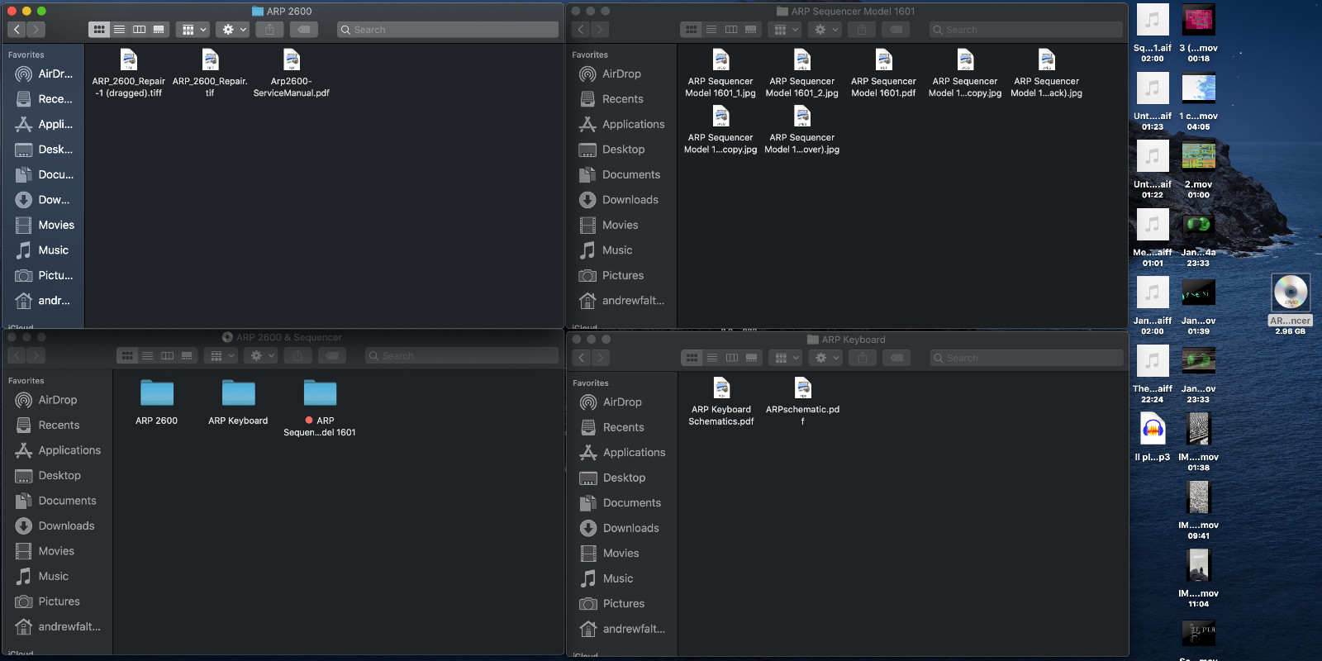Select ARP_2600_Repair-1 (dragged).tiff file
This screenshot has width=1322, height=661.
pyautogui.click(x=129, y=74)
